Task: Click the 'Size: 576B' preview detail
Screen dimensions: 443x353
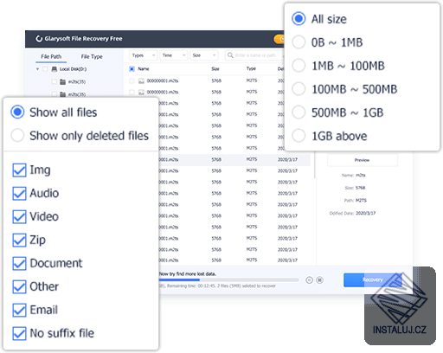Action: [355, 188]
